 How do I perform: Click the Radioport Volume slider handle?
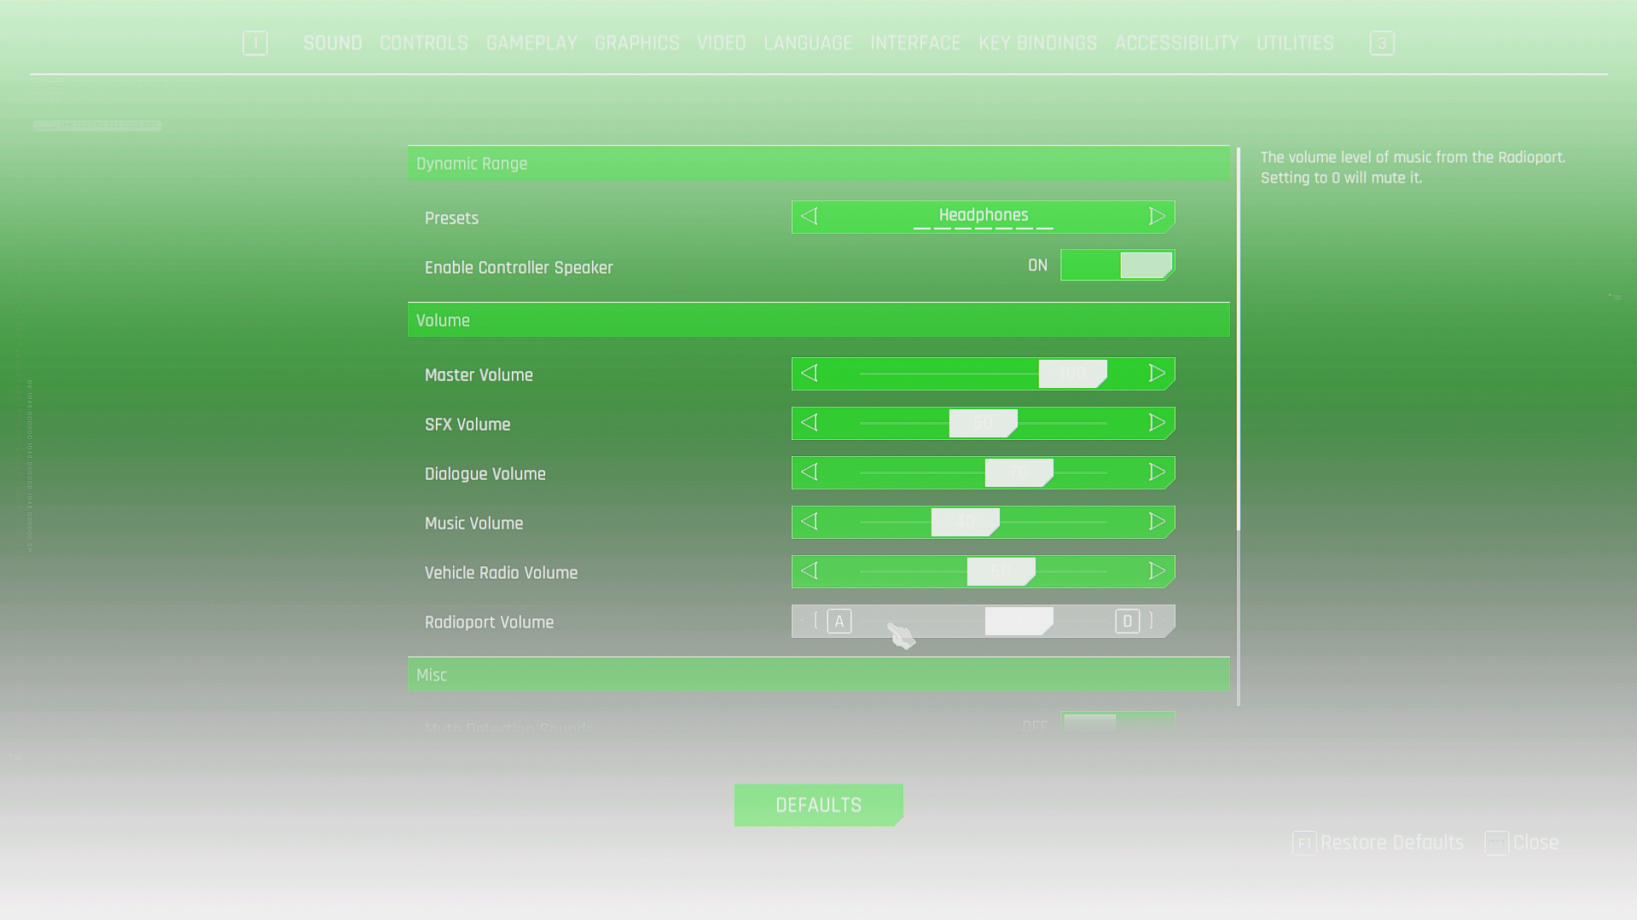click(1019, 621)
